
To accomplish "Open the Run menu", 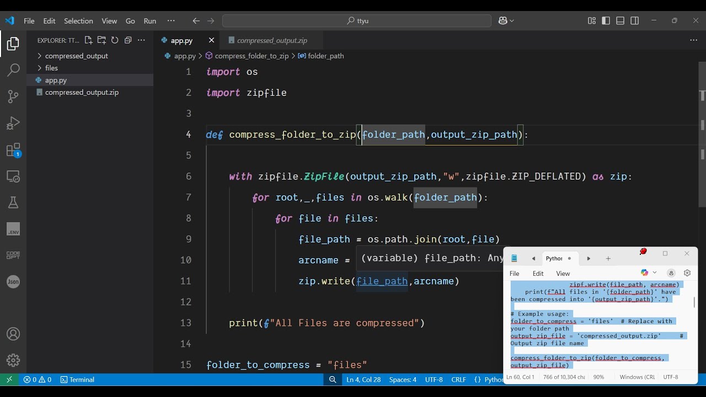I will click(150, 21).
